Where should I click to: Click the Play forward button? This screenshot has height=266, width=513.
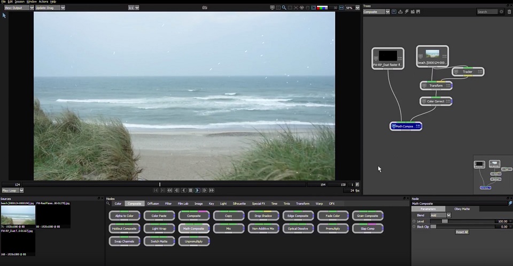click(x=197, y=190)
